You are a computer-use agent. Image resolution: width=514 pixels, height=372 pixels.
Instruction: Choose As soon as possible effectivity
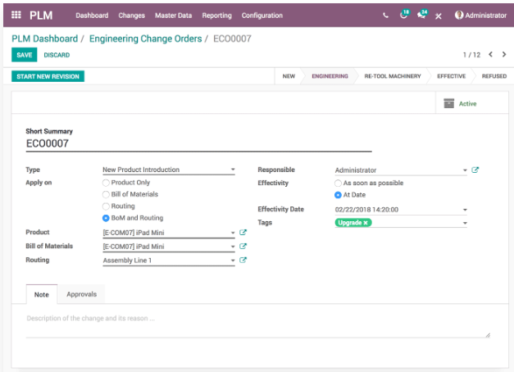point(338,183)
